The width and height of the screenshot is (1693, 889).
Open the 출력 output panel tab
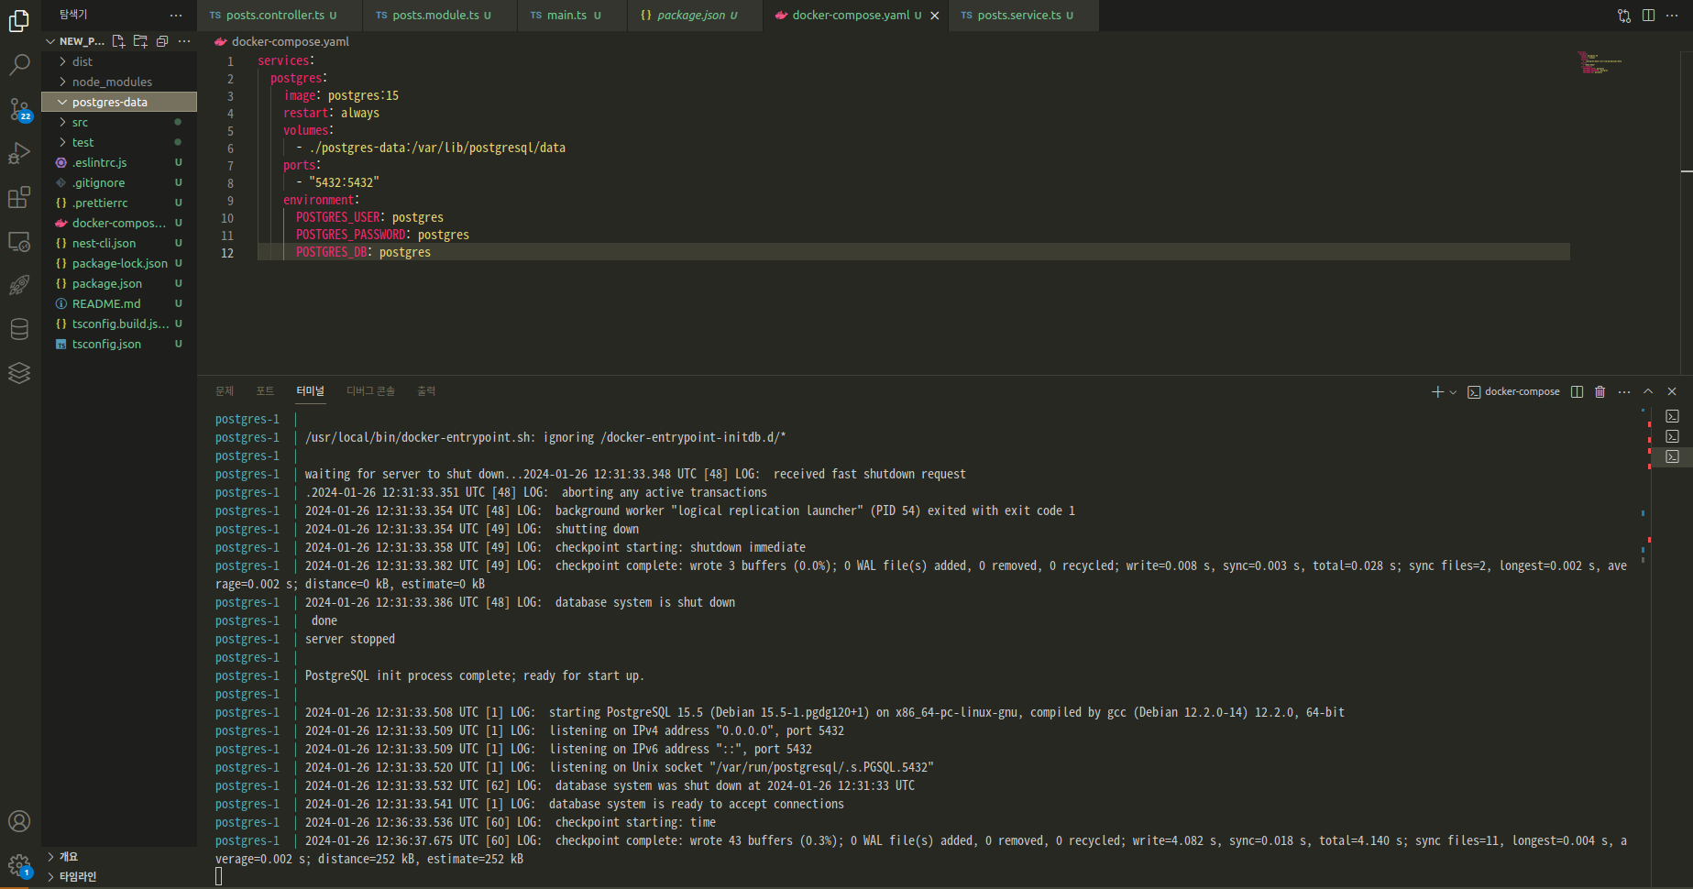(x=426, y=391)
